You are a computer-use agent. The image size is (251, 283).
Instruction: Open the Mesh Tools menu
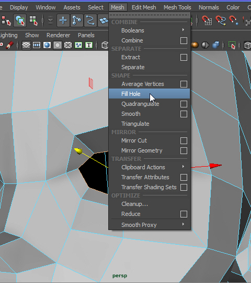(177, 7)
